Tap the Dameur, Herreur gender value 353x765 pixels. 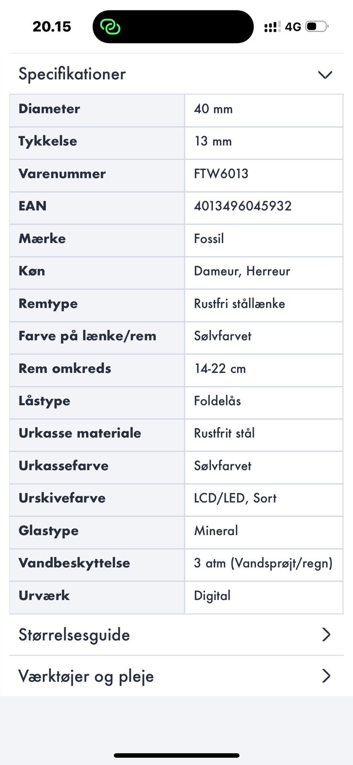click(242, 271)
